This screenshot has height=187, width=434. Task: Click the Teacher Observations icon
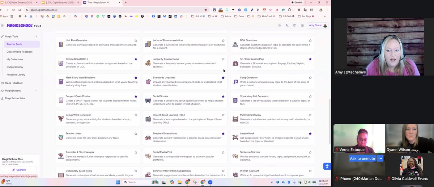click(x=148, y=138)
